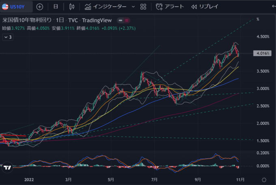Open chart settings gear icon

[264, 179]
